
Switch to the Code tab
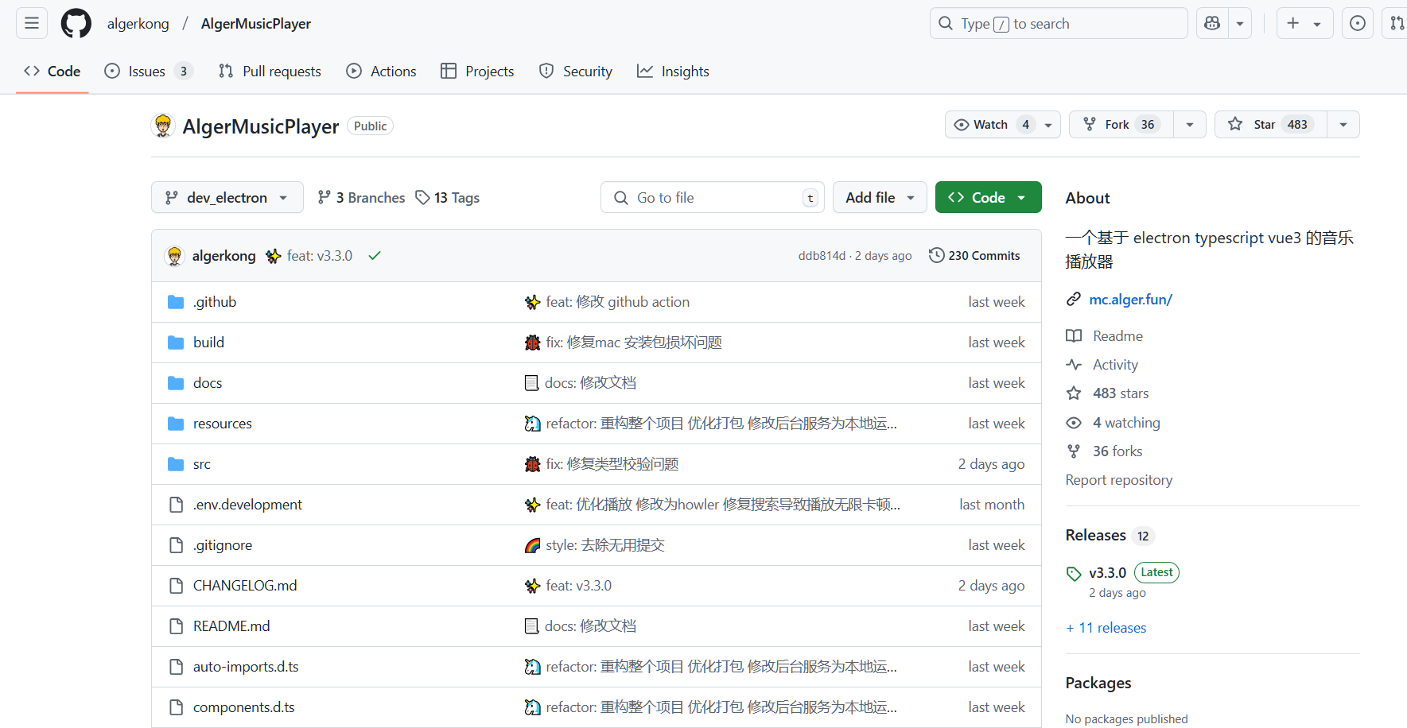pos(52,72)
